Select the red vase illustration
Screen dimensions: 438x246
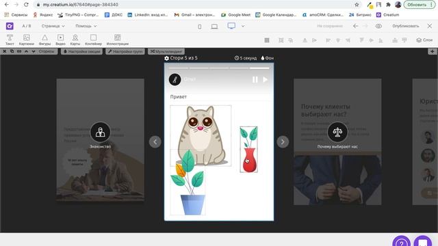[248, 150]
